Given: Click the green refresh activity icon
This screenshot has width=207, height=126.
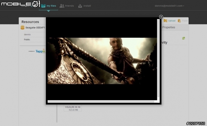Looking at the screenshot, I should coord(183,38).
